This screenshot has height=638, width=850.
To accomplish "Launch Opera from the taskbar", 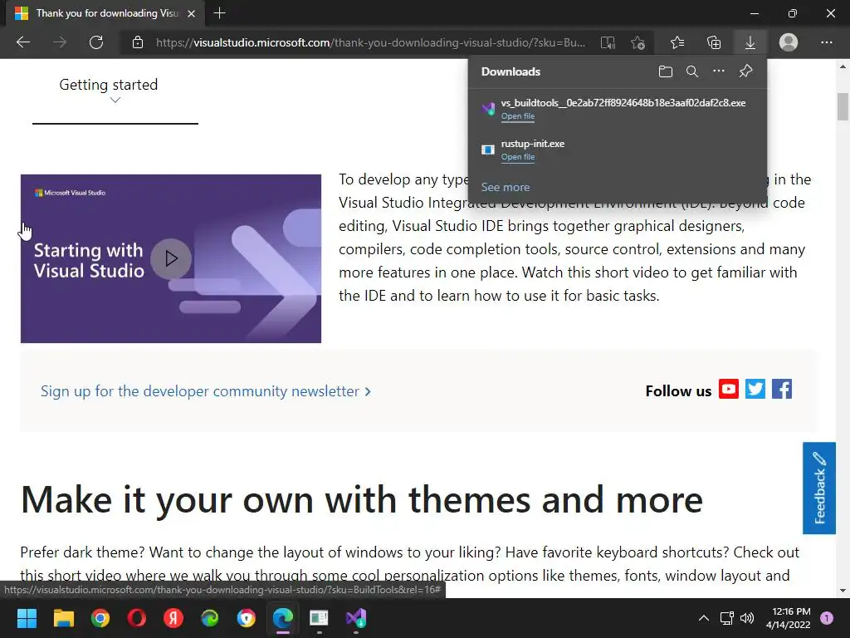I will click(x=137, y=618).
